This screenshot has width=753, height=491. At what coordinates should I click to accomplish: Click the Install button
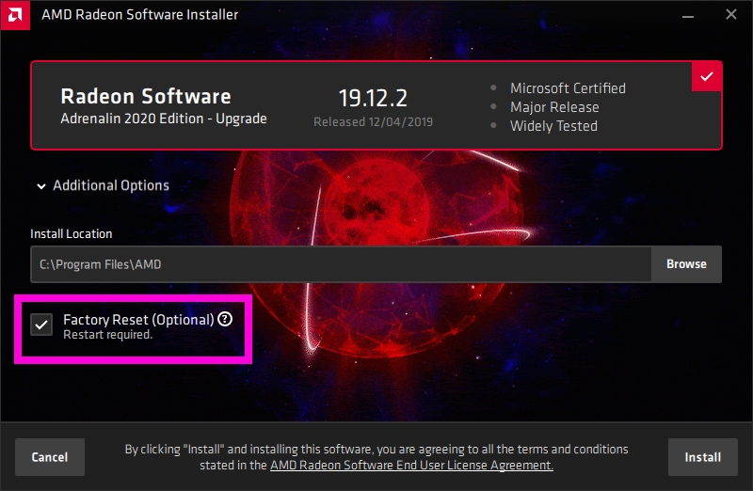702,457
